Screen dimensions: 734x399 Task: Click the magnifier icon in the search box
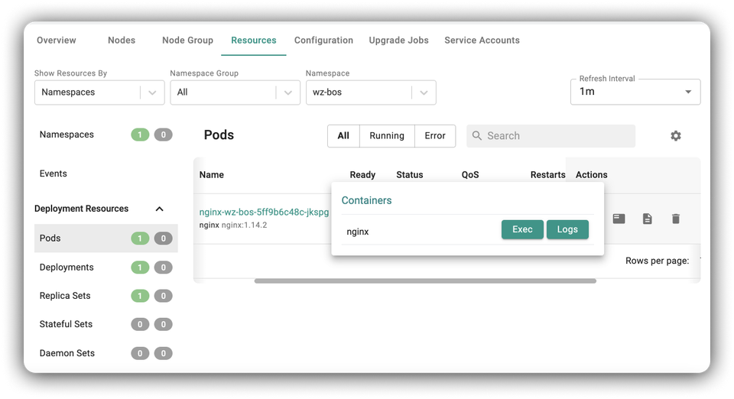click(477, 136)
